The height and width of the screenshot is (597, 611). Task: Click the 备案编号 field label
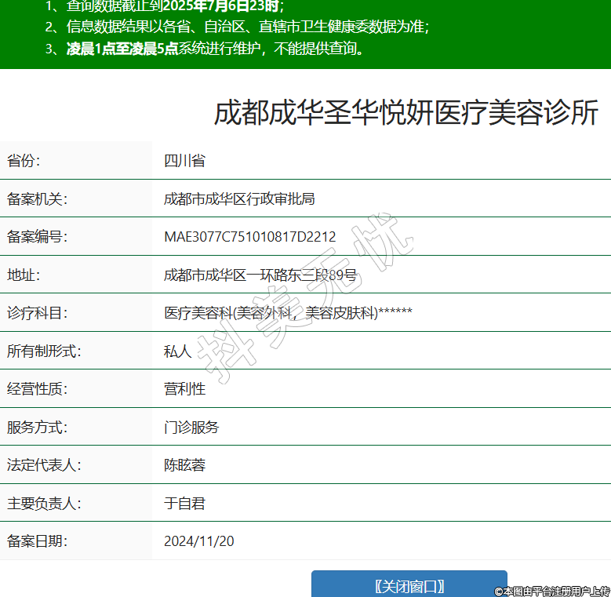pyautogui.click(x=38, y=237)
